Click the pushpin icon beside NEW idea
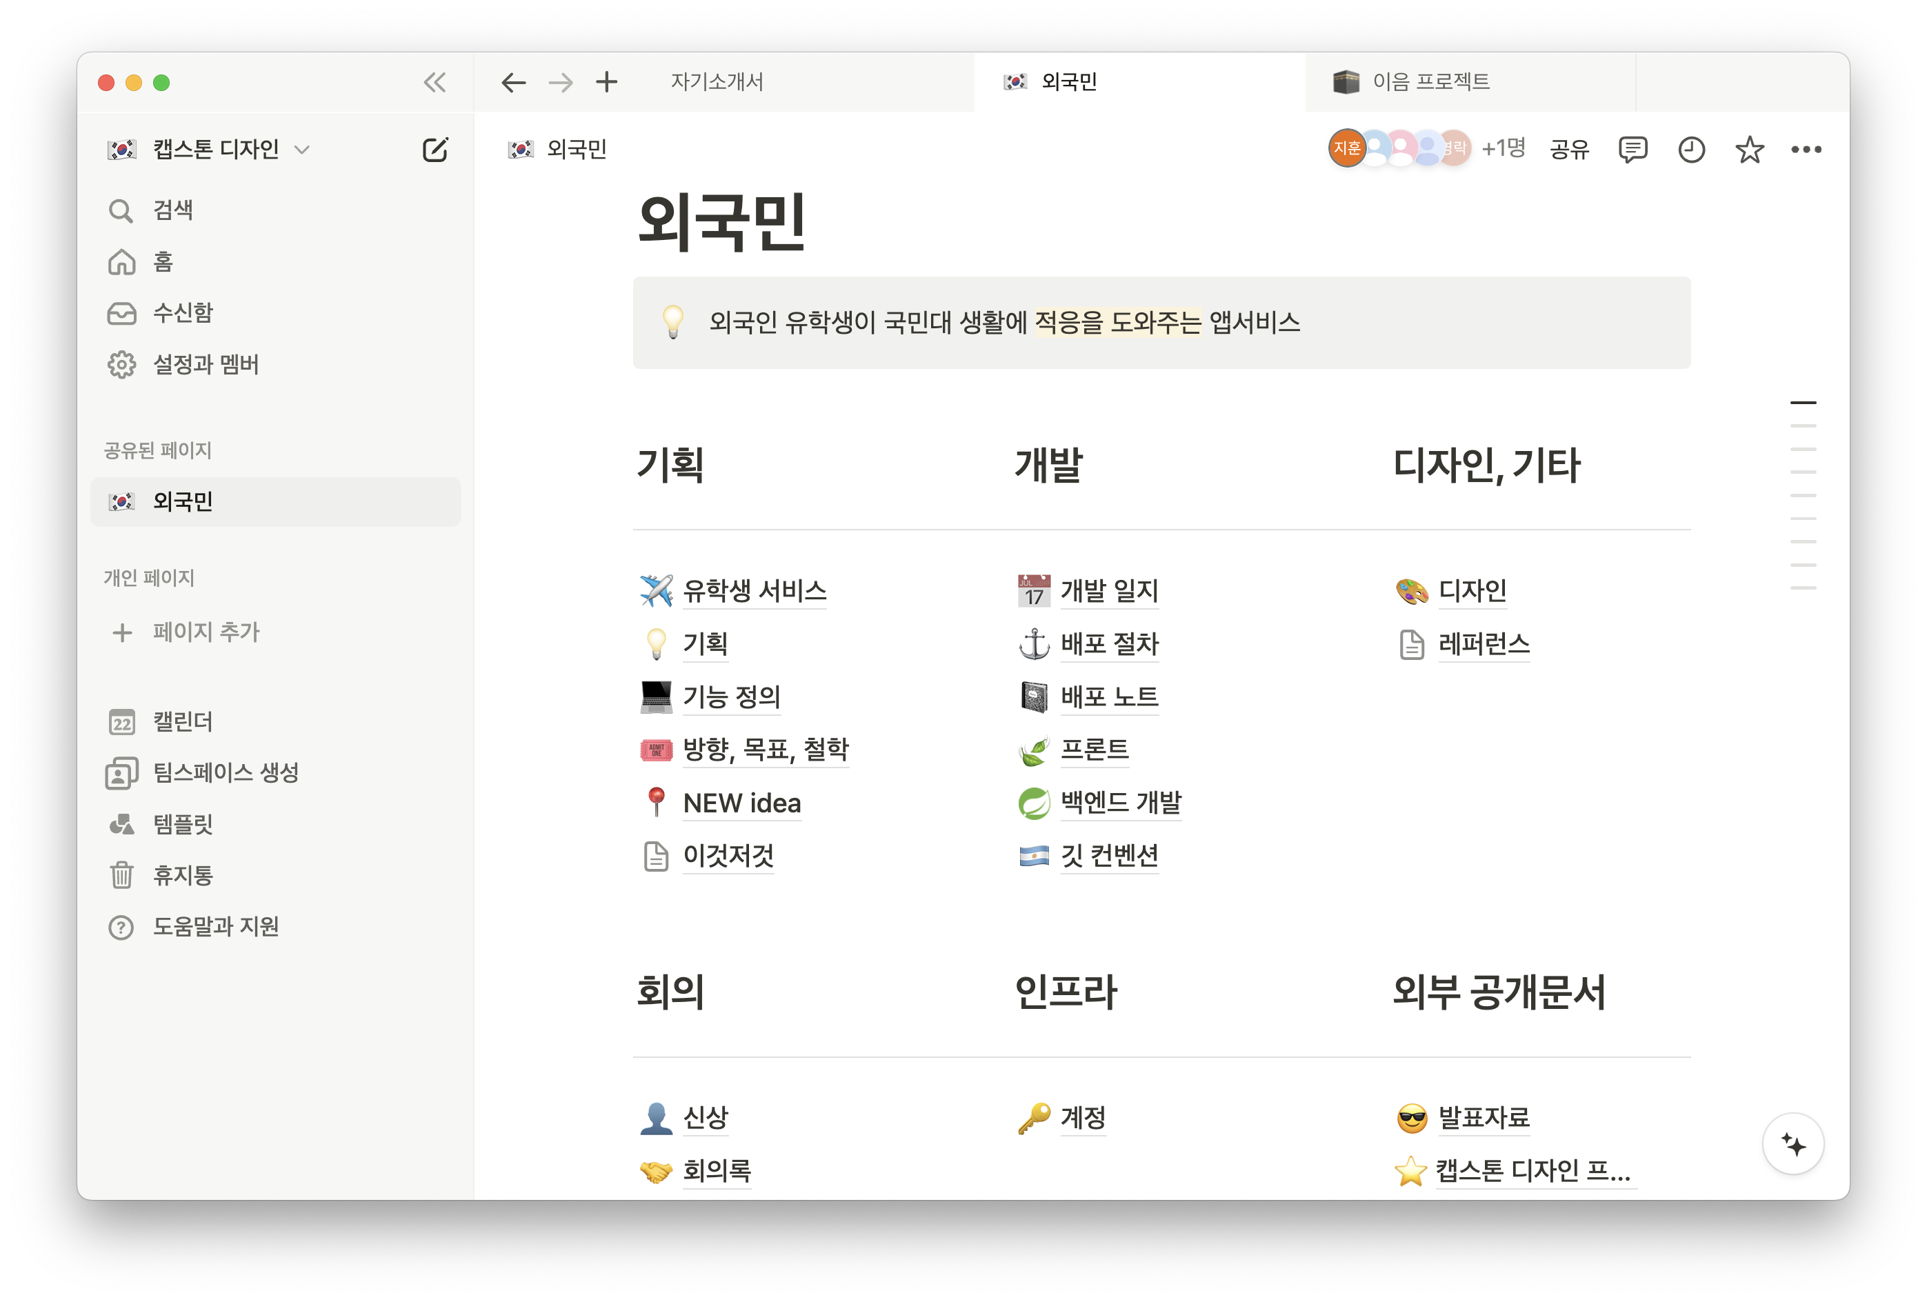Viewport: 1927px width, 1302px height. 657,802
